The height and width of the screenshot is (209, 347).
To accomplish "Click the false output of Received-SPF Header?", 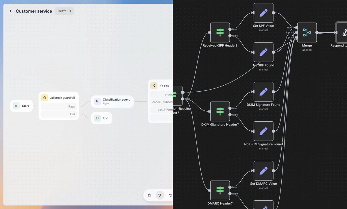I will [x=230, y=36].
